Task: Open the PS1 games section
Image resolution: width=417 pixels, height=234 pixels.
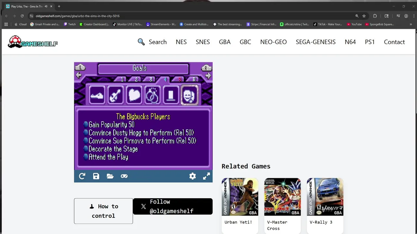Action: (370, 42)
